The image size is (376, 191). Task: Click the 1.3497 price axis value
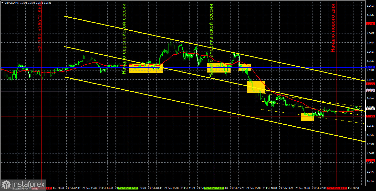371,153
